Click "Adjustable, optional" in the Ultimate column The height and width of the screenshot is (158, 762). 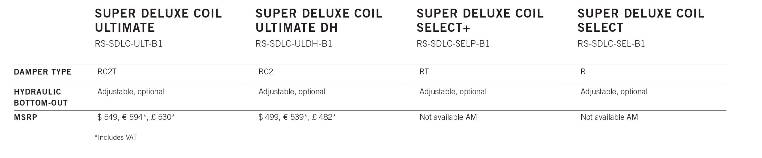(x=131, y=92)
